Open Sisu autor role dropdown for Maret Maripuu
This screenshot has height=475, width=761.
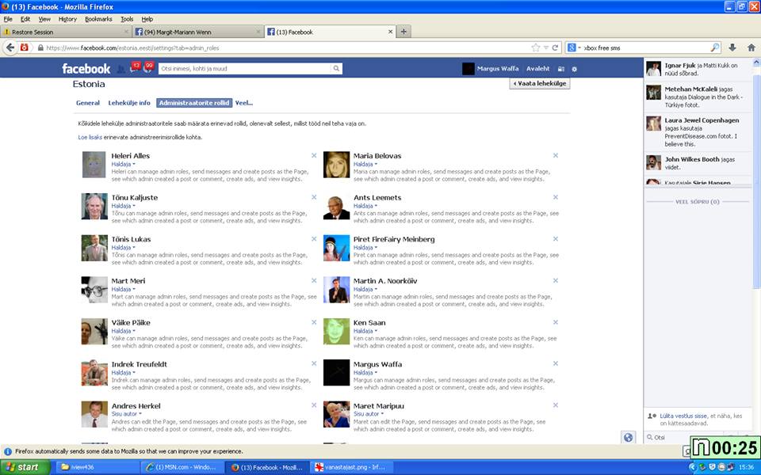[x=369, y=414]
